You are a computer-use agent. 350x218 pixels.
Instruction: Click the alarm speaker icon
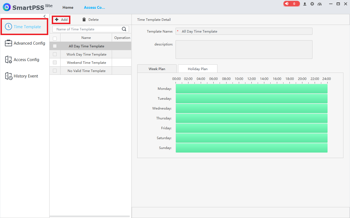(287, 4)
